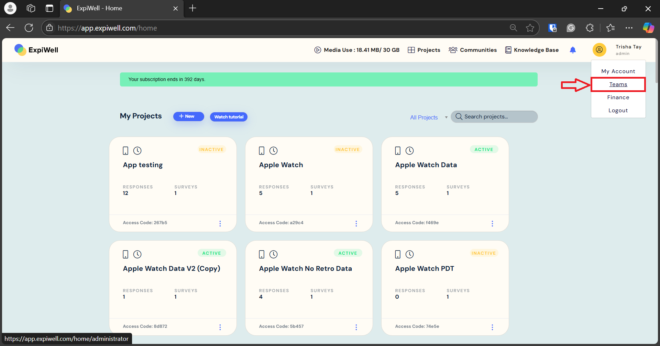Select Teams from user menu
Screen dimensions: 660x346
[x=618, y=84]
